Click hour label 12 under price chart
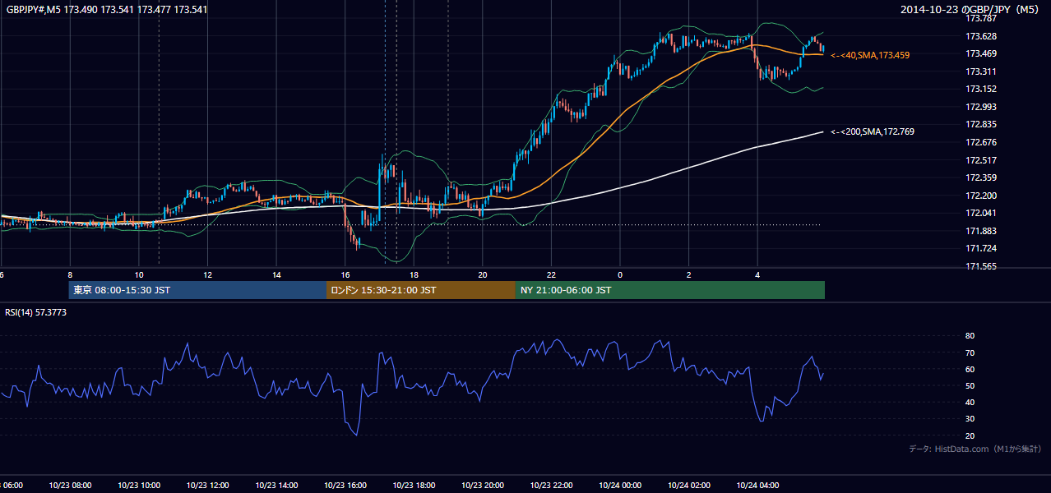This screenshot has height=493, width=1051. [208, 274]
